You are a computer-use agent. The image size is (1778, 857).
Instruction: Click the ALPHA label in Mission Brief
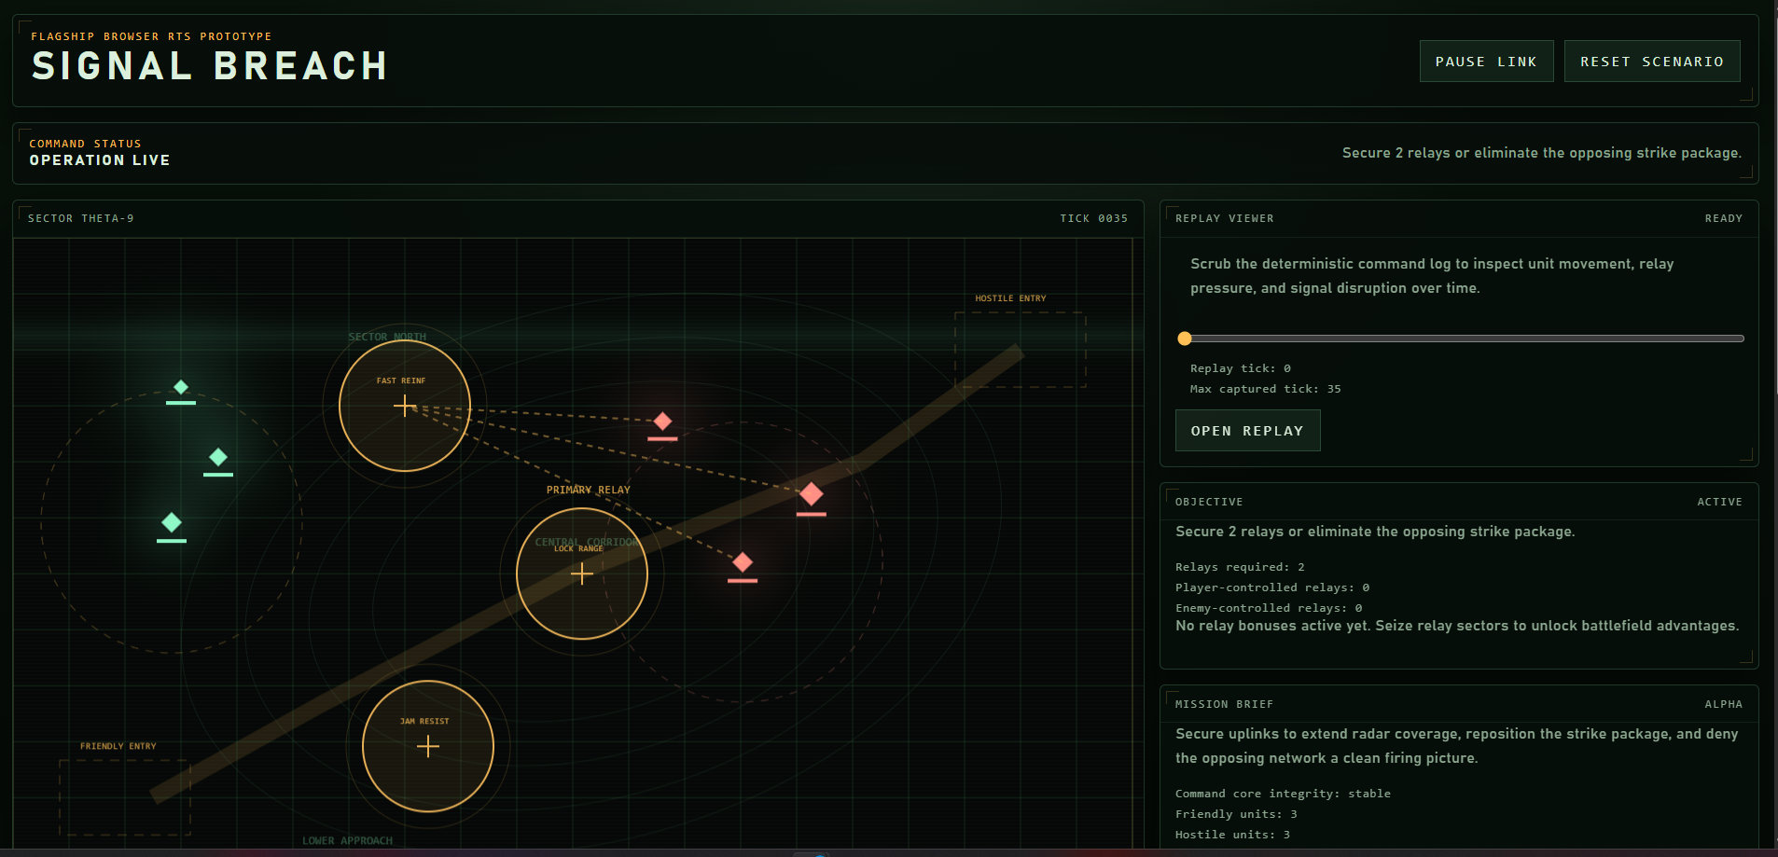[x=1724, y=704]
